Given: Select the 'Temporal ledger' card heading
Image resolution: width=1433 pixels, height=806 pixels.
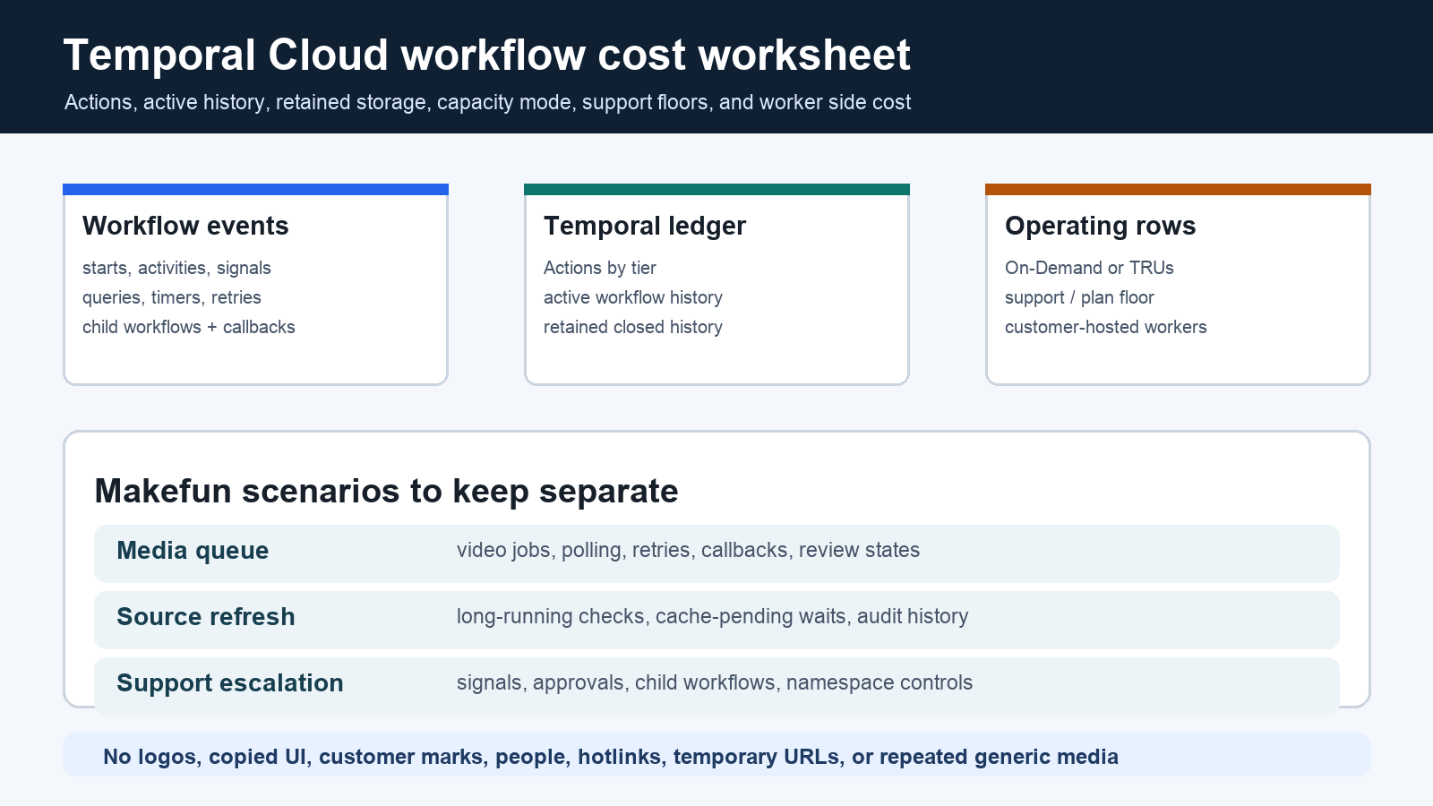Looking at the screenshot, I should click(645, 226).
